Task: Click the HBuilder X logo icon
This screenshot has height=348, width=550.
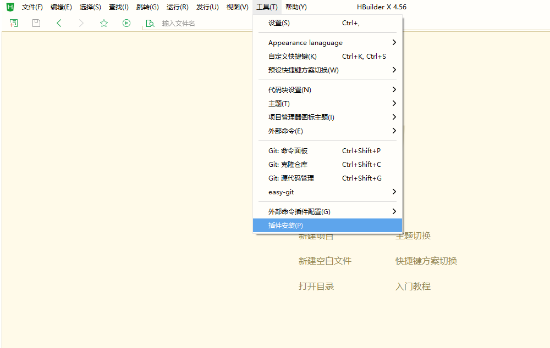Action: (10, 7)
